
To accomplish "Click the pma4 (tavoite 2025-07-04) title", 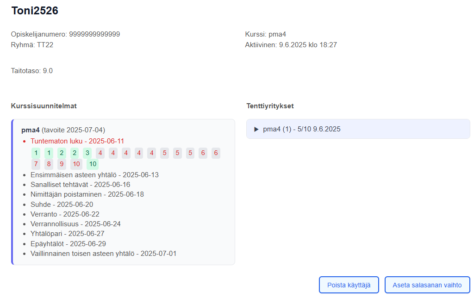I will pyautogui.click(x=63, y=130).
